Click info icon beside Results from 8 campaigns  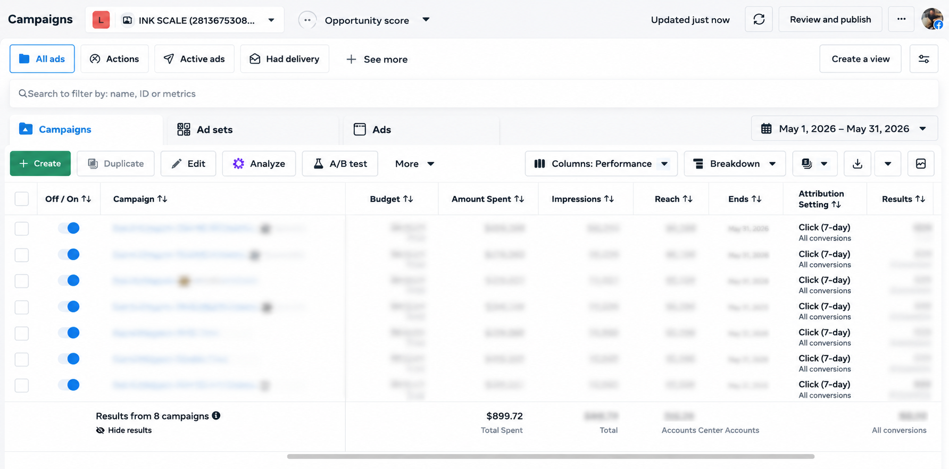(216, 415)
